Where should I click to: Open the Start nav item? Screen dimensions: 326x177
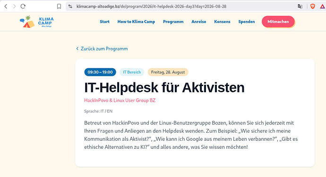click(x=104, y=22)
